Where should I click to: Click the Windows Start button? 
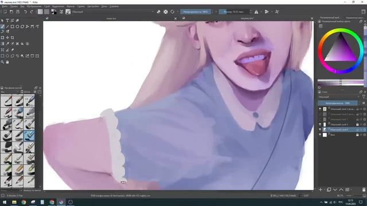(5, 202)
